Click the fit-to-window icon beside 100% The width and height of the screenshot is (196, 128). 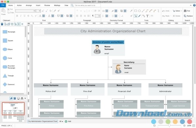click(194, 126)
